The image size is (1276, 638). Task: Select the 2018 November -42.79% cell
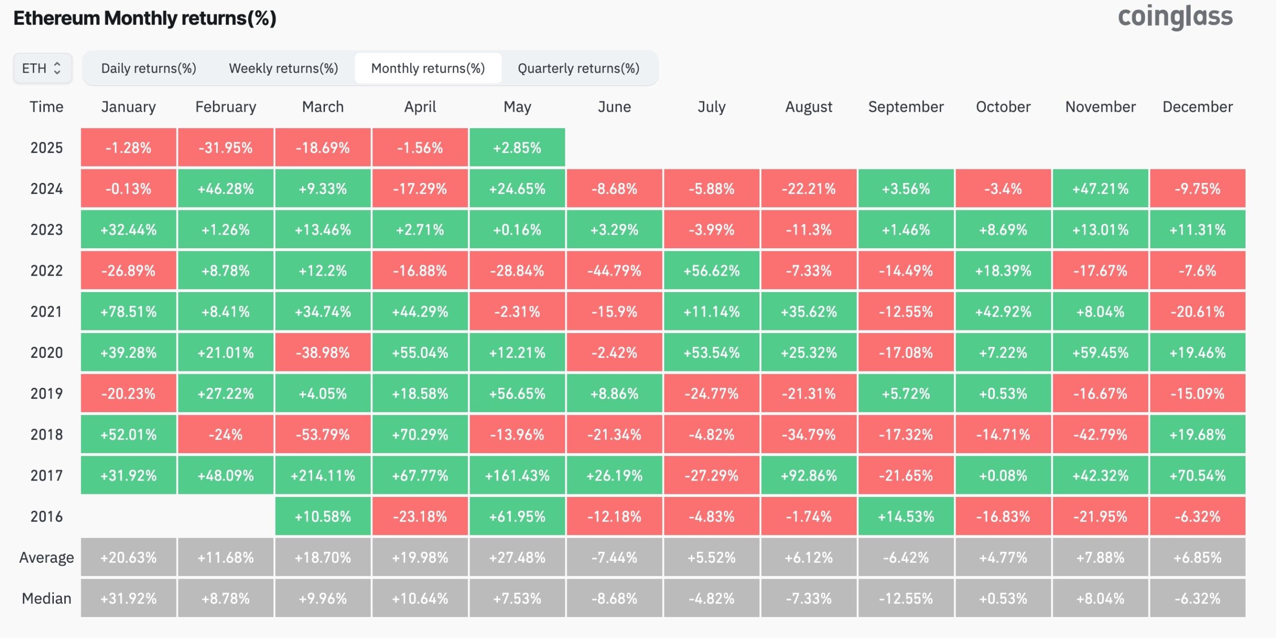tap(1100, 434)
